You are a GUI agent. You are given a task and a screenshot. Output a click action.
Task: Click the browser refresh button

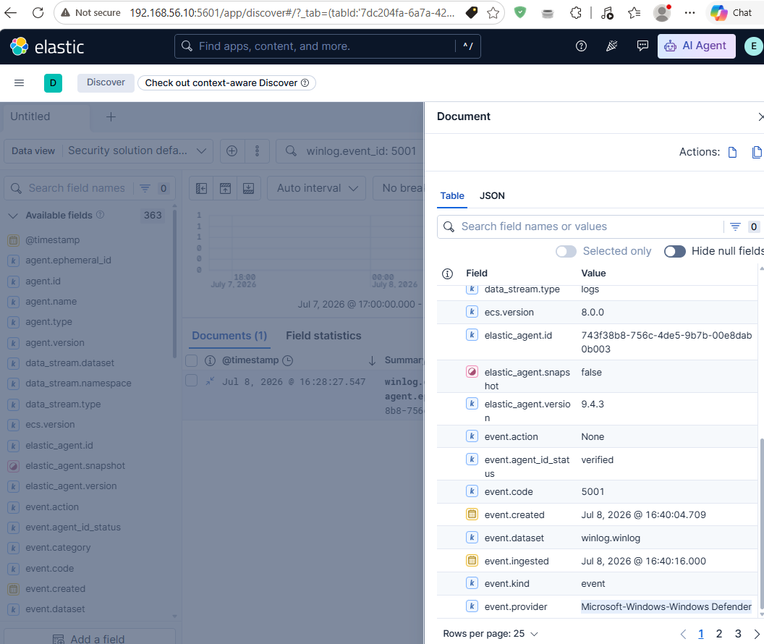tap(38, 13)
